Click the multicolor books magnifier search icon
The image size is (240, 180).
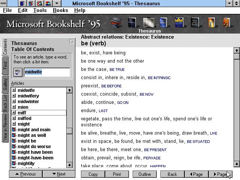click(48, 3)
